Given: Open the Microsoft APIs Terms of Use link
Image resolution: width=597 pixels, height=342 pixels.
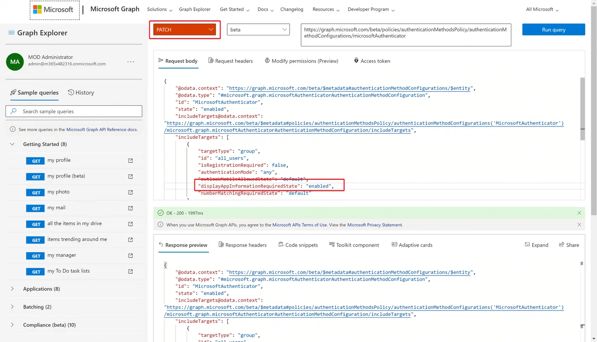Looking at the screenshot, I should pos(300,225).
